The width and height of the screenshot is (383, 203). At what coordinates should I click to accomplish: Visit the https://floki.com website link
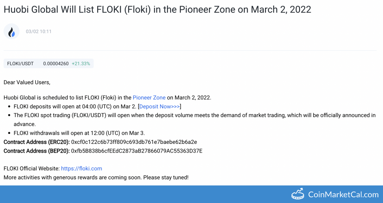81,168
